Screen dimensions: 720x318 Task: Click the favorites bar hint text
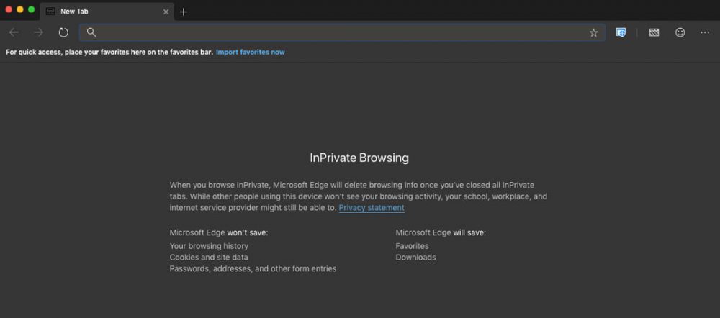point(109,52)
